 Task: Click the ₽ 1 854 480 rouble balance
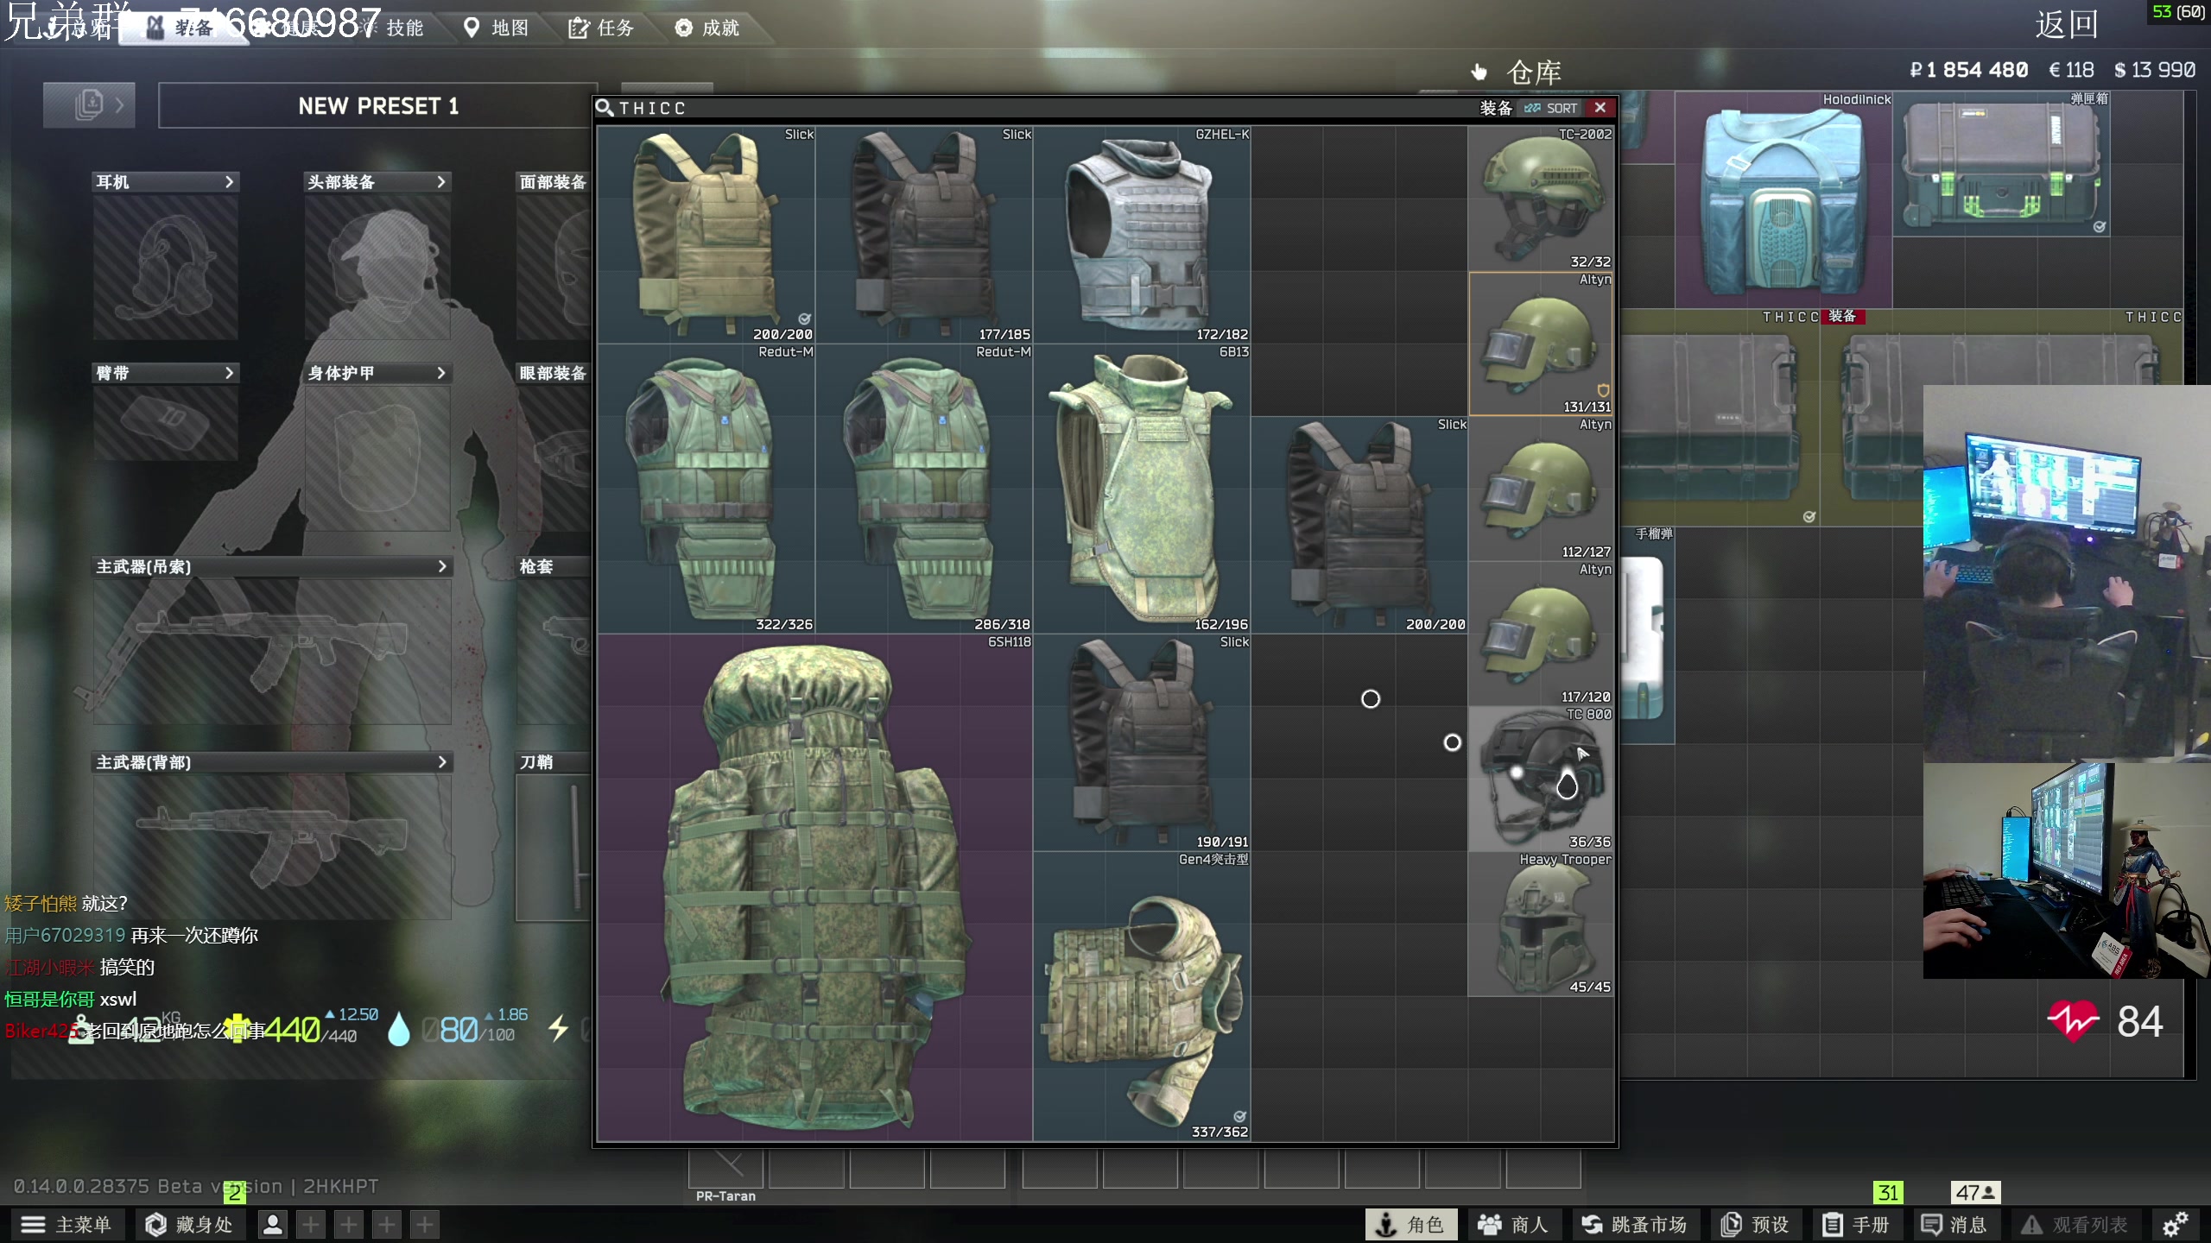pos(1968,70)
